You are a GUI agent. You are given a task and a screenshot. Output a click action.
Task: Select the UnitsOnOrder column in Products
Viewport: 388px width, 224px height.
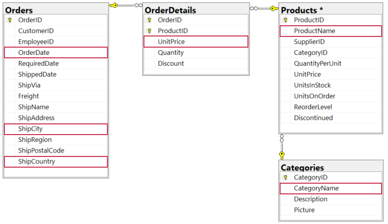331,96
